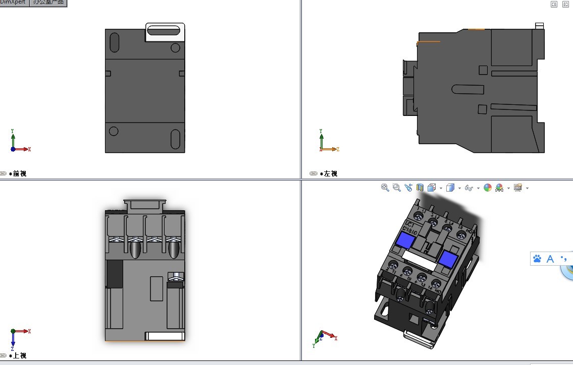
Task: Click the *上视 view label
Action: click(x=18, y=355)
